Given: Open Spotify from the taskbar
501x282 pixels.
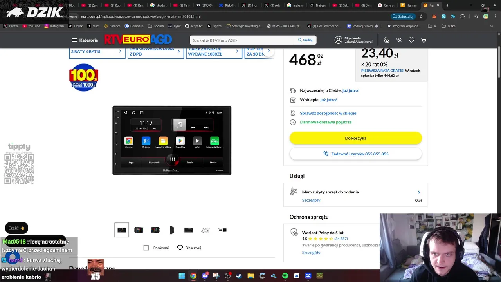Looking at the screenshot, I should pyautogui.click(x=285, y=276).
